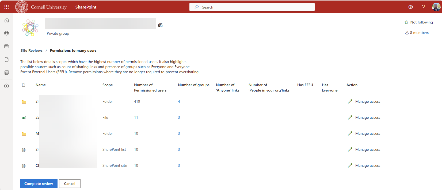This screenshot has width=442, height=190.
Task: Open the help question mark icon
Action: (423, 7)
